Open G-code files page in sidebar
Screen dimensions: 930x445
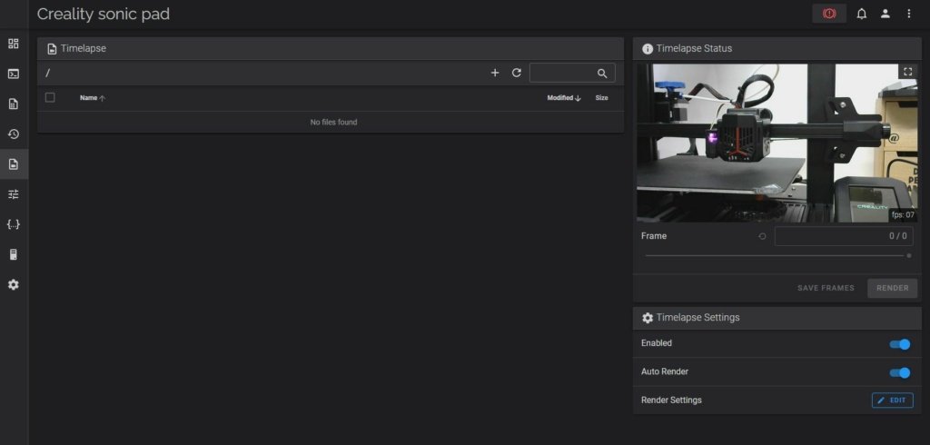13,104
